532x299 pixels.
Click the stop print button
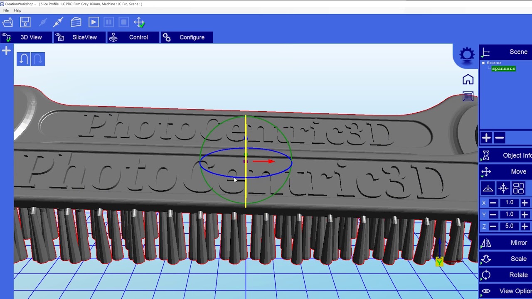point(123,22)
